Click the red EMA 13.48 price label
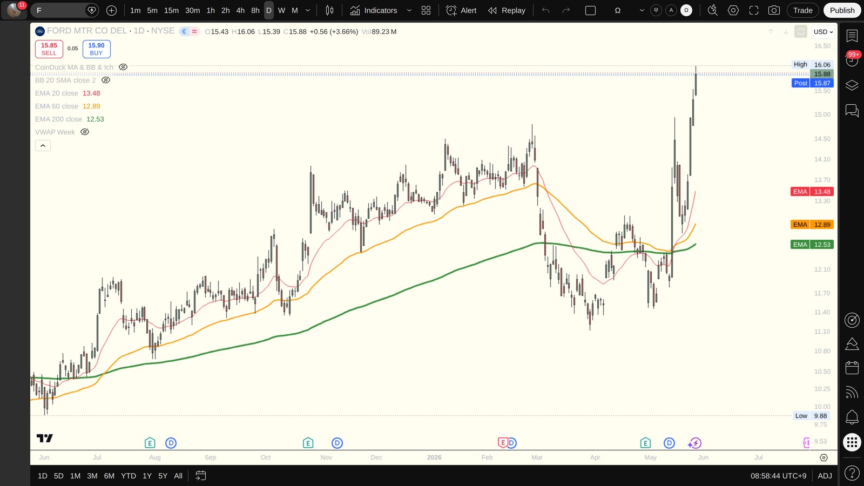 click(812, 192)
